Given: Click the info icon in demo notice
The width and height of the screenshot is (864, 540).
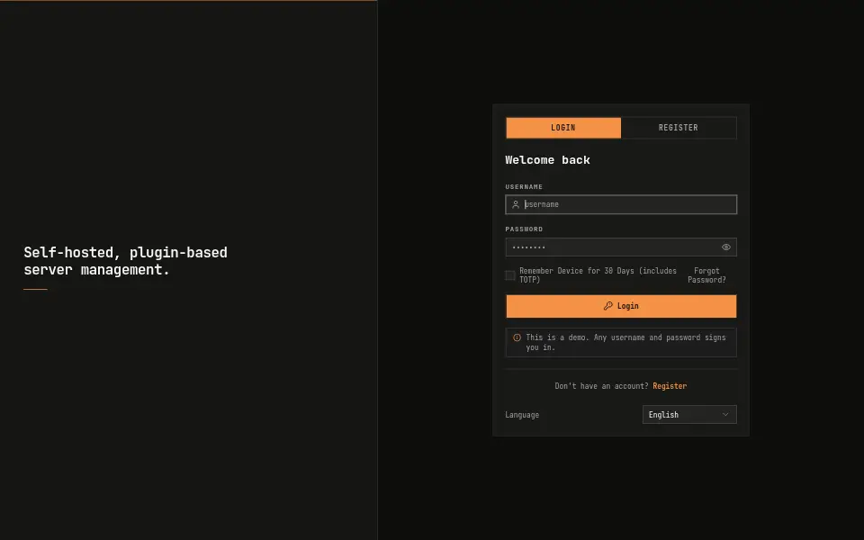Looking at the screenshot, I should (517, 337).
